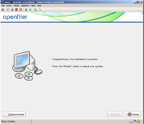Take a snapshot of the VM
144x124 pixels.
pyautogui.click(x=36, y=10)
